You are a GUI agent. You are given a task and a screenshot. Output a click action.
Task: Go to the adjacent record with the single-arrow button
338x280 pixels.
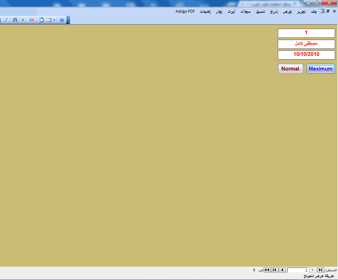pyautogui.click(x=282, y=270)
